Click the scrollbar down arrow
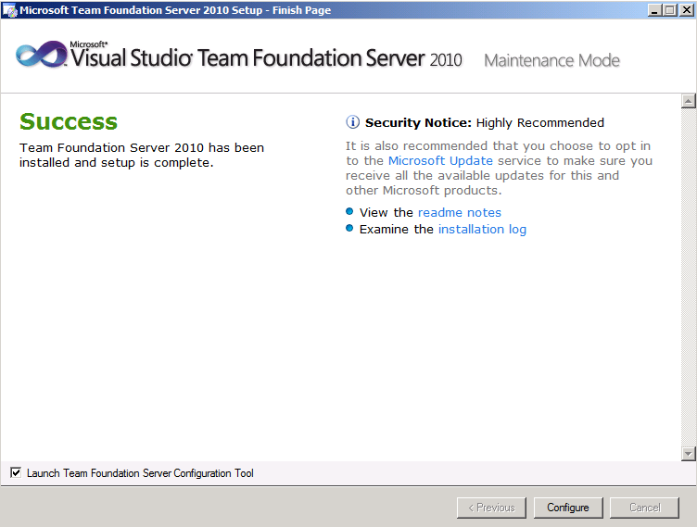 688,454
